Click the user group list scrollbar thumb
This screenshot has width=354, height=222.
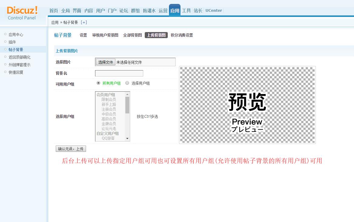[127, 105]
